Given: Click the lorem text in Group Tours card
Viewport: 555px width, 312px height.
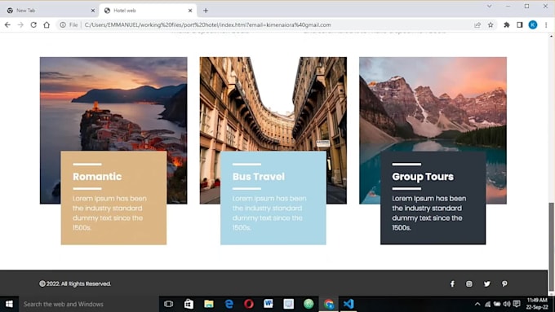Looking at the screenshot, I should (x=429, y=213).
